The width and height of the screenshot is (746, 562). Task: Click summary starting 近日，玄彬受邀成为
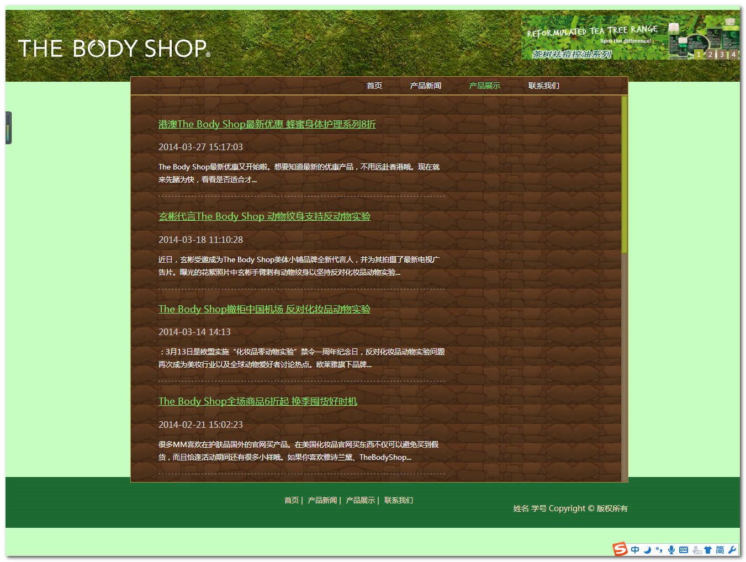coord(299,266)
